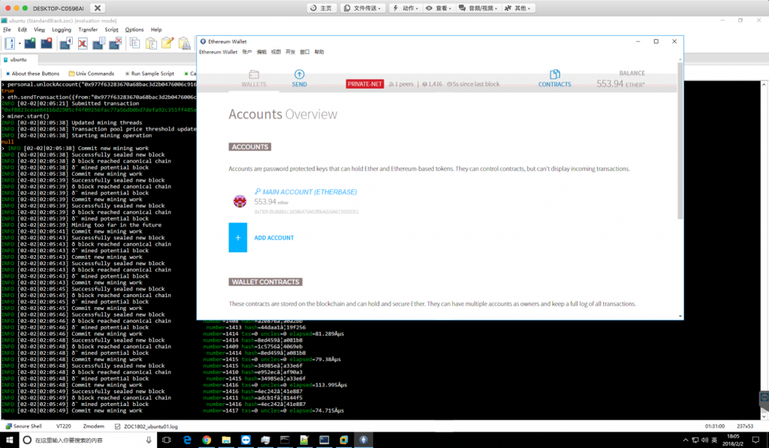The width and height of the screenshot is (769, 448).
Task: Open ZOC host directory A-Z icon
Action: [x=9, y=44]
